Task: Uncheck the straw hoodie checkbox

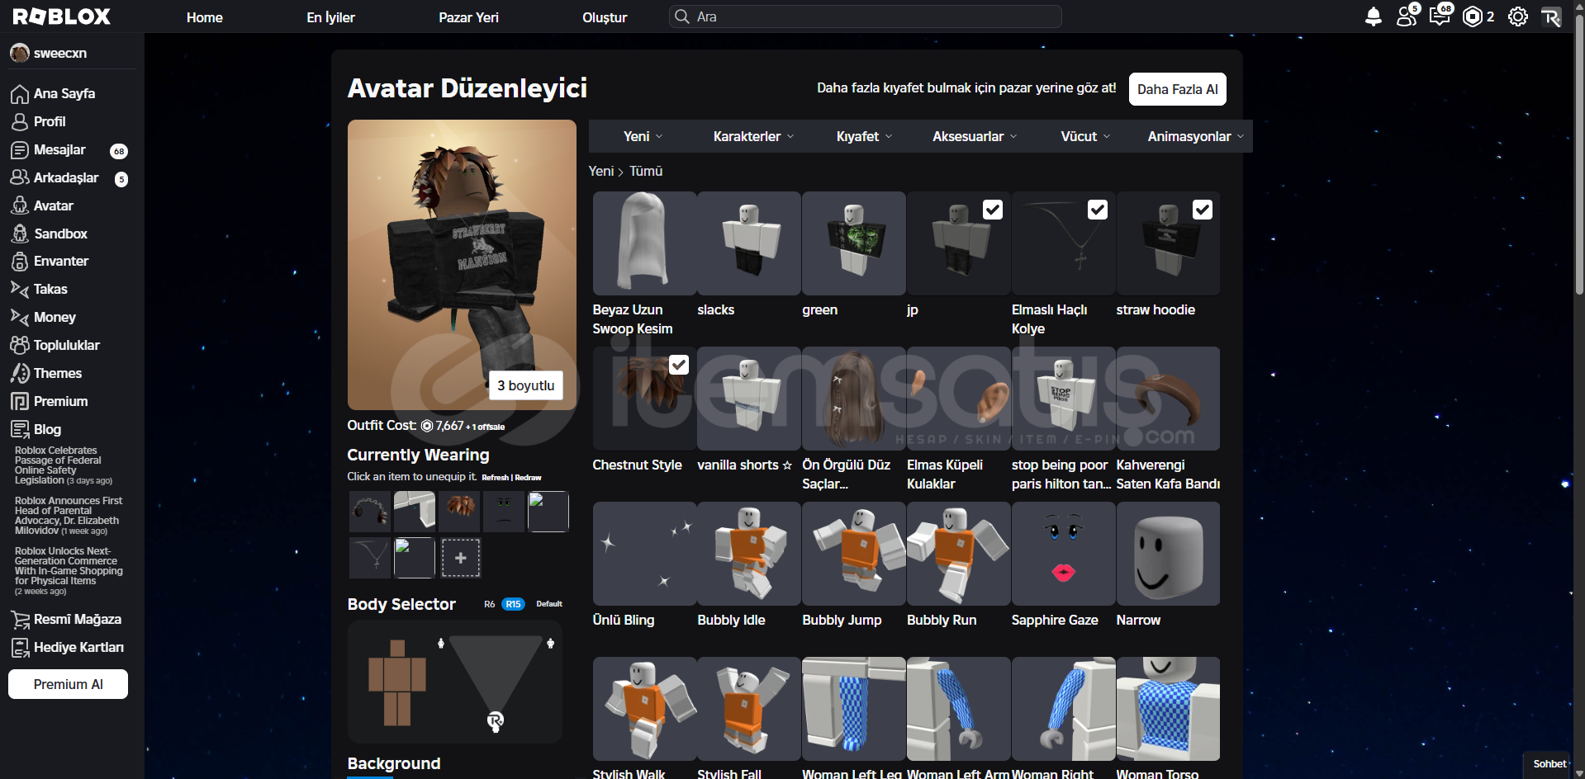Action: pyautogui.click(x=1203, y=210)
